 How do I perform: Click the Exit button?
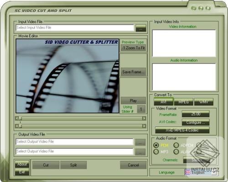[x=22, y=172]
